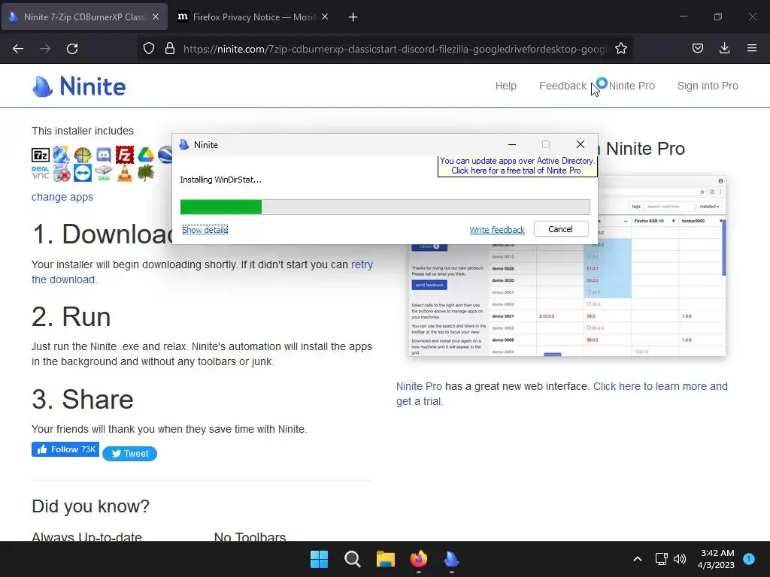Click the Firefox taskbar icon
This screenshot has width=770, height=577.
coord(418,559)
